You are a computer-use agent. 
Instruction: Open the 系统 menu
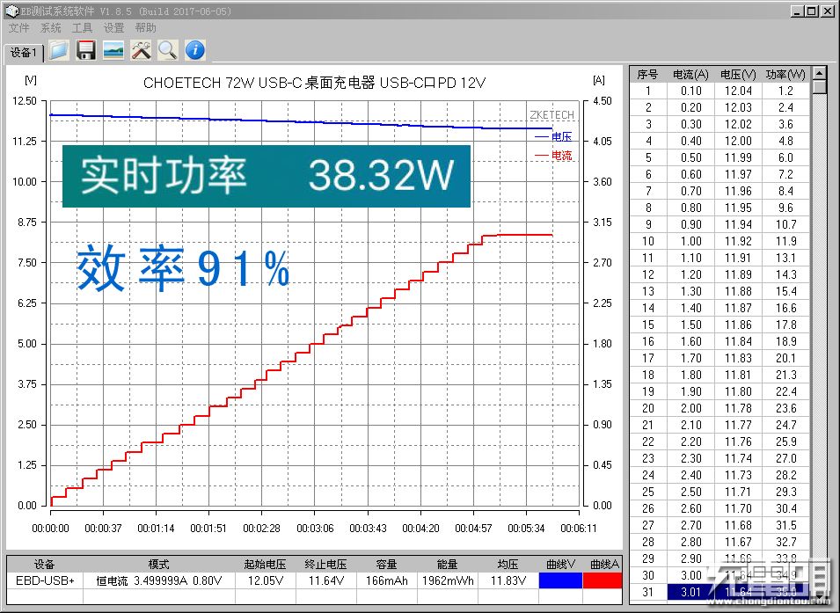point(50,28)
